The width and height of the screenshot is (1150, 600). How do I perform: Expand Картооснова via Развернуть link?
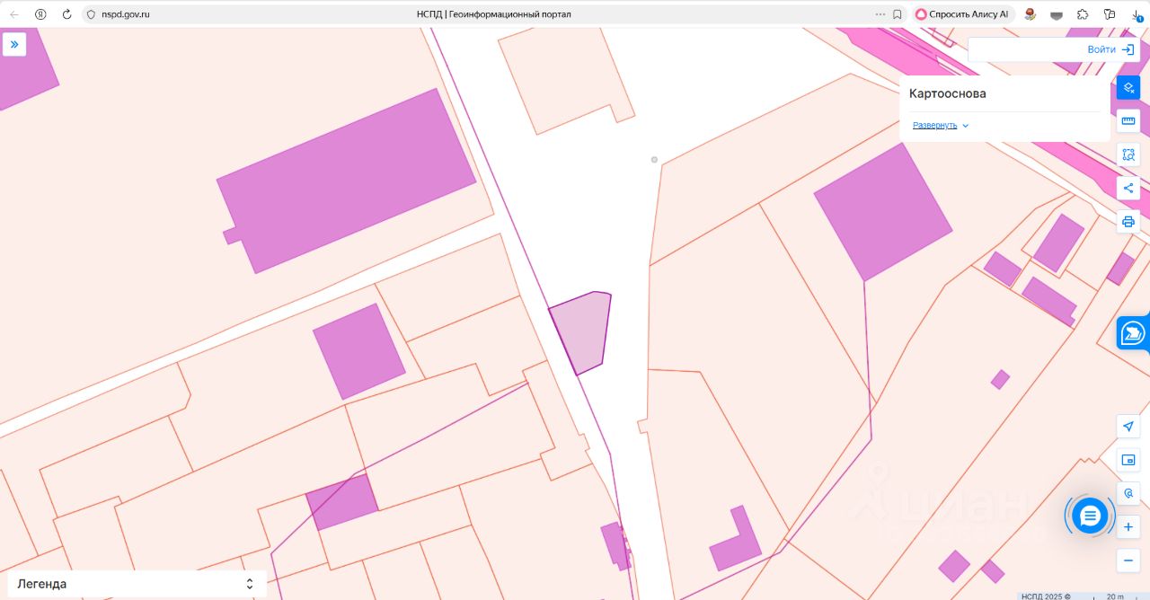934,125
